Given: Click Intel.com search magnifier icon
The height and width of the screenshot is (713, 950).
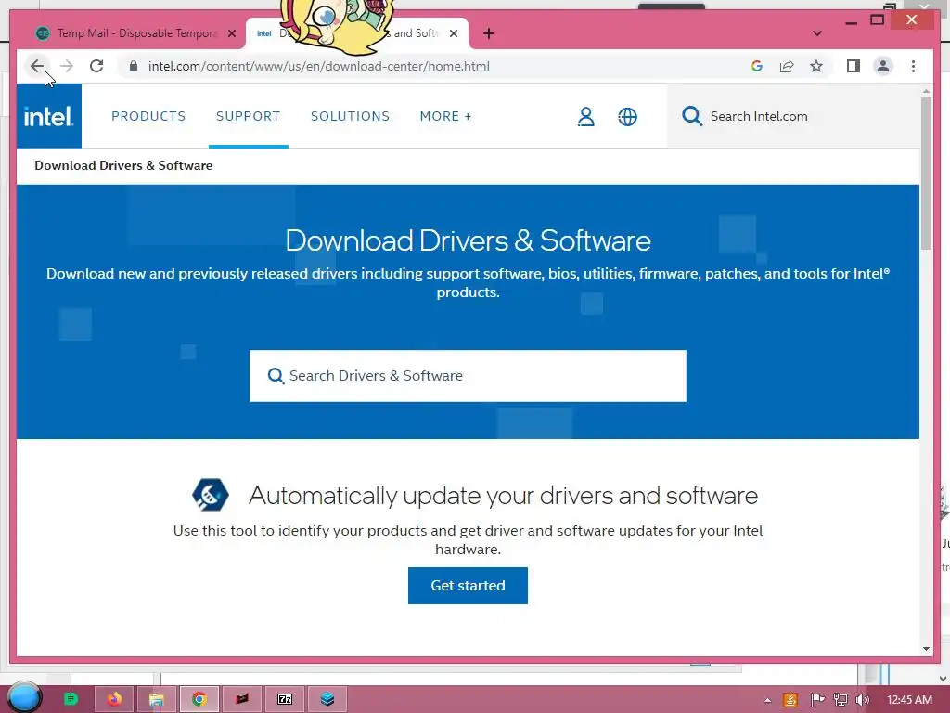Looking at the screenshot, I should point(691,116).
